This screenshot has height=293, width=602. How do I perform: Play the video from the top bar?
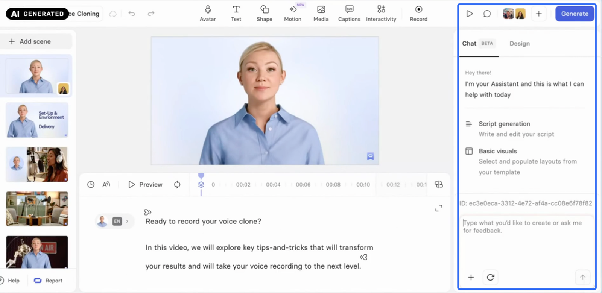(x=469, y=14)
